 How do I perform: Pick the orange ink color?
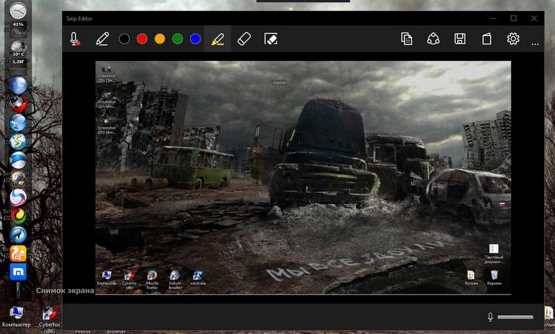tap(160, 39)
